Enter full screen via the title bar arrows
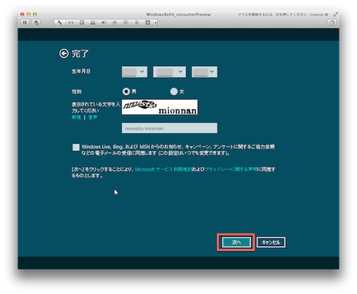 click(x=335, y=15)
